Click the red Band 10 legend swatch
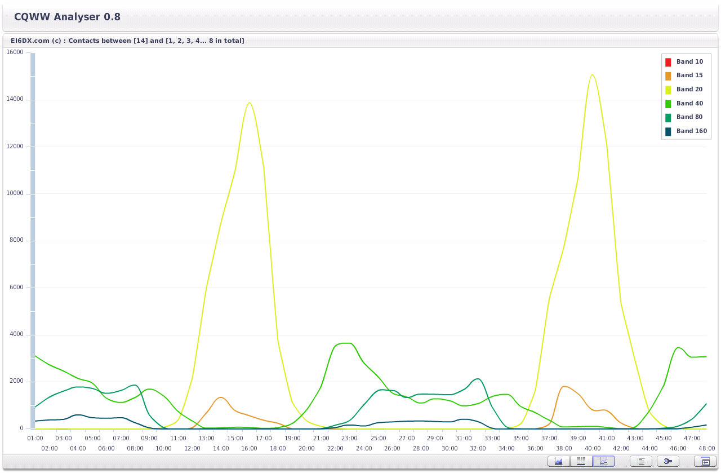Viewport: 721px width, 473px height. click(x=668, y=61)
